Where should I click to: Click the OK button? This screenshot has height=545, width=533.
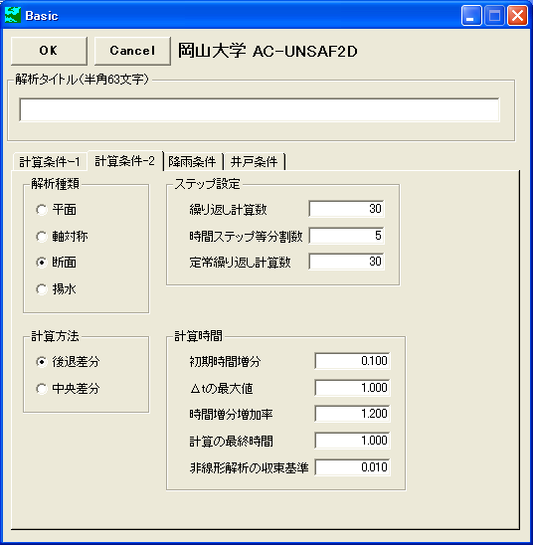point(49,51)
